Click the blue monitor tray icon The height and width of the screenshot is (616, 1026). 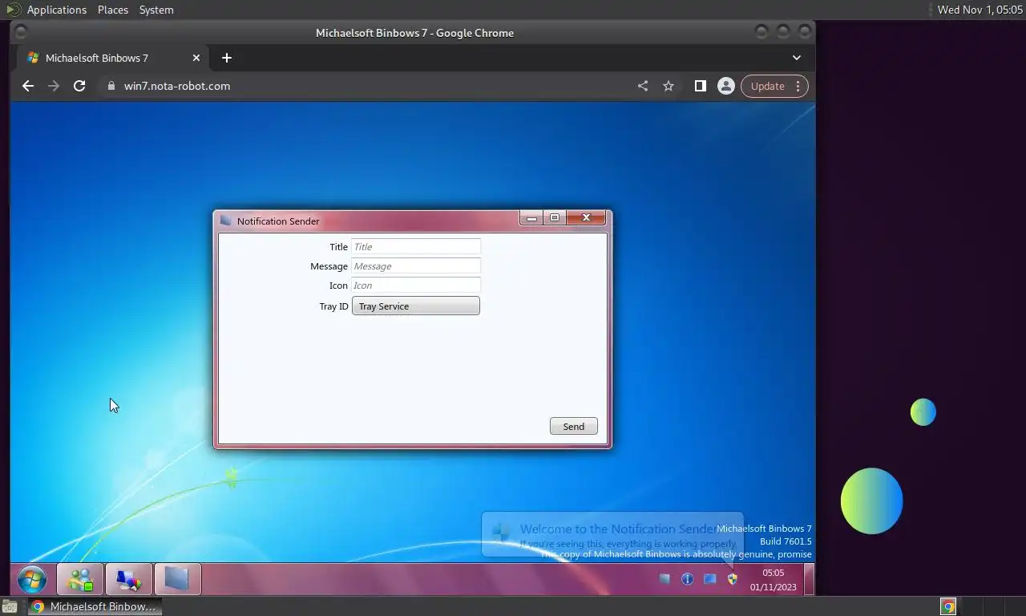point(709,579)
